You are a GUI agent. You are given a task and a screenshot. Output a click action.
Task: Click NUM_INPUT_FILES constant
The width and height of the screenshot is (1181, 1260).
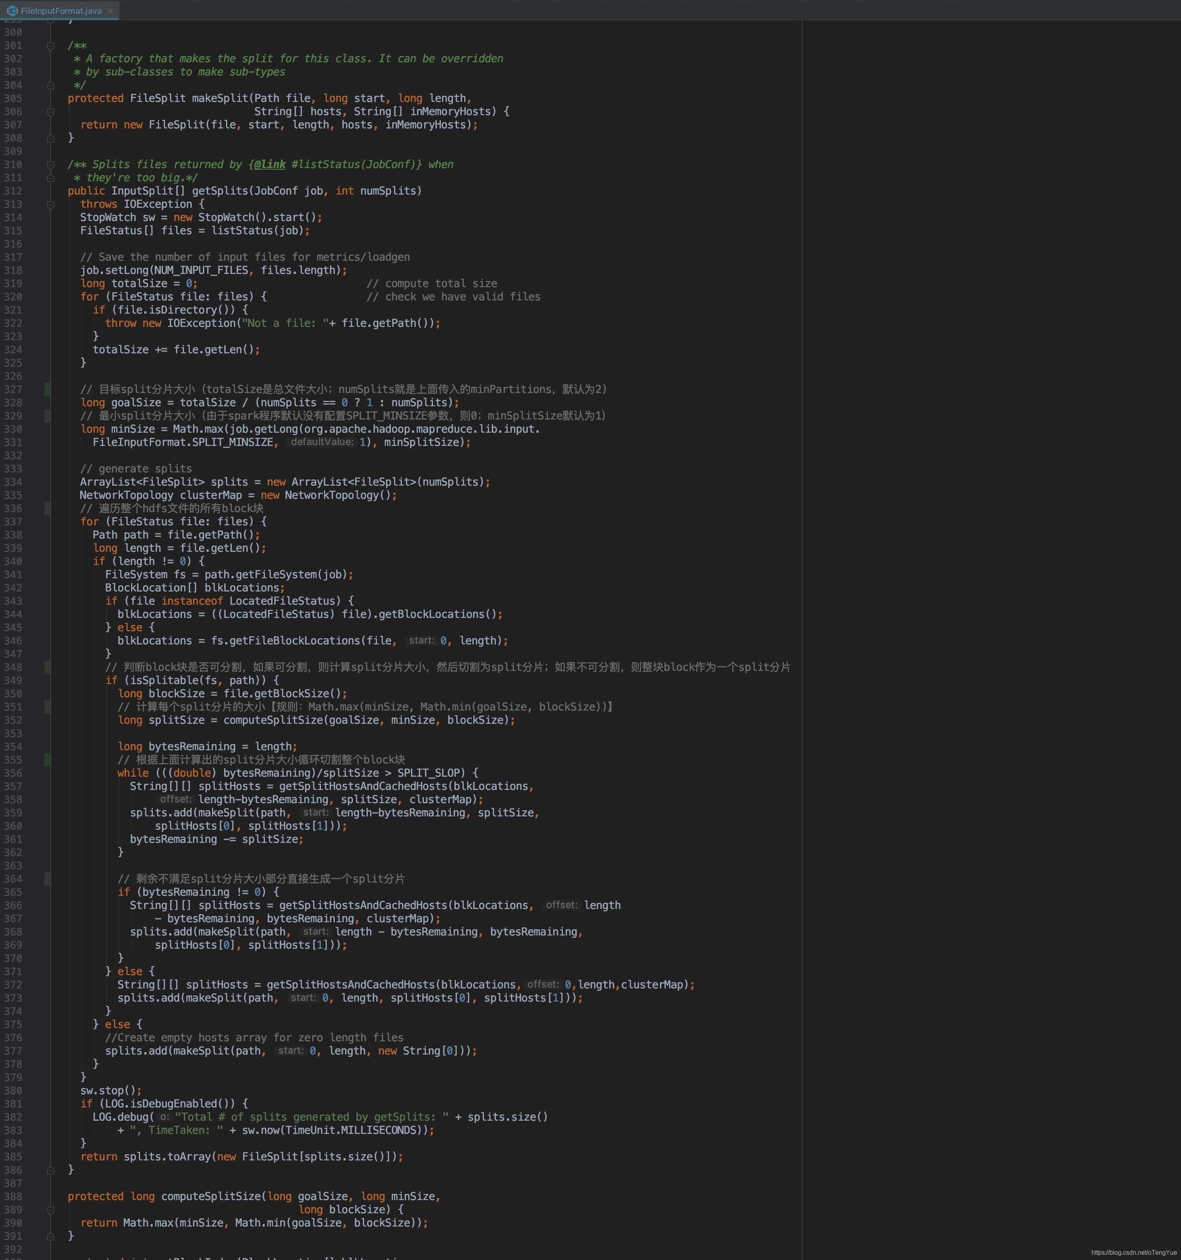pos(202,270)
